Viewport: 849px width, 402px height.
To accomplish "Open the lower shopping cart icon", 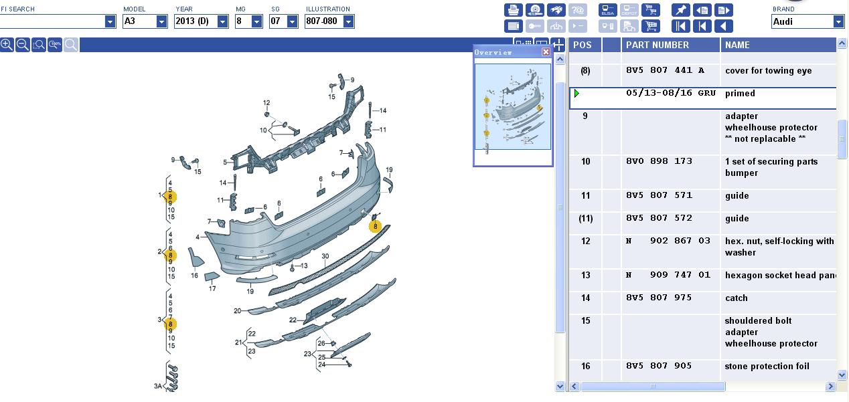I will 650,26.
